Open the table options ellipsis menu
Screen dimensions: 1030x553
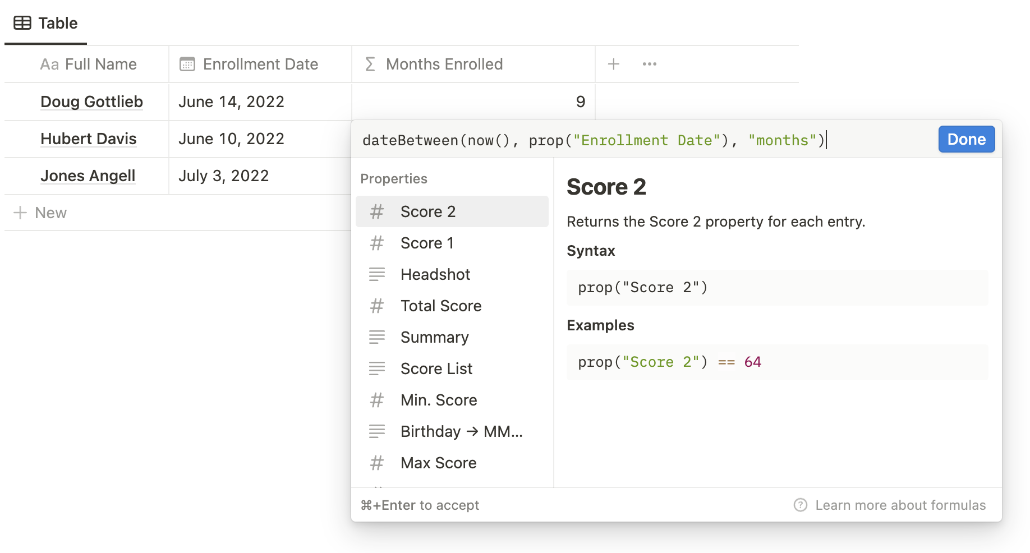649,64
